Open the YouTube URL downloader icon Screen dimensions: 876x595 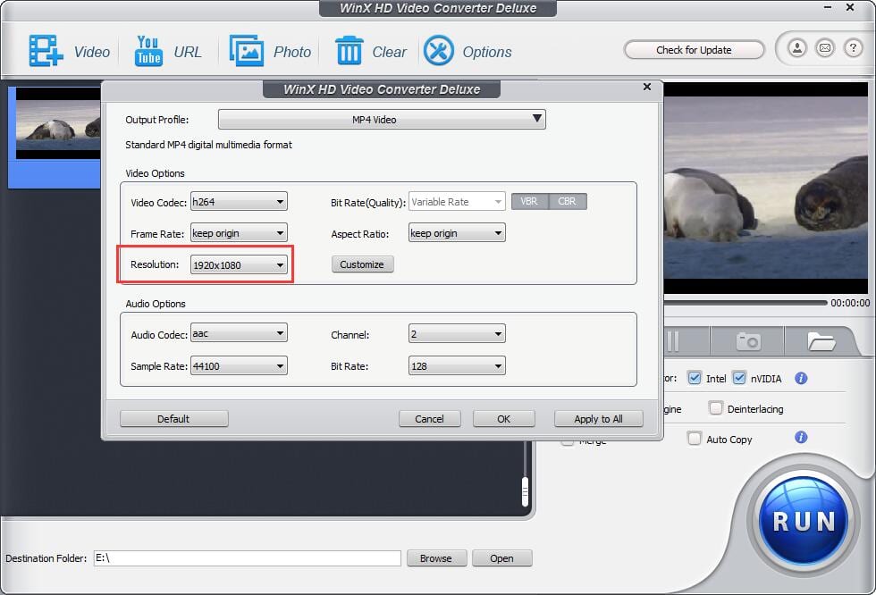click(148, 51)
